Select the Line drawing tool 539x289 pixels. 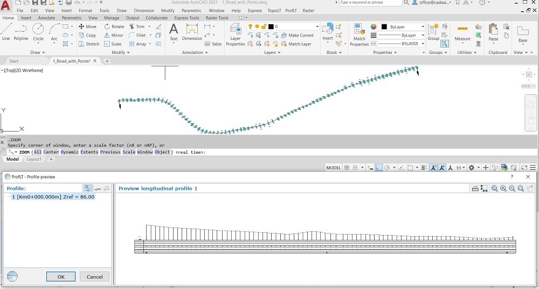point(6,32)
